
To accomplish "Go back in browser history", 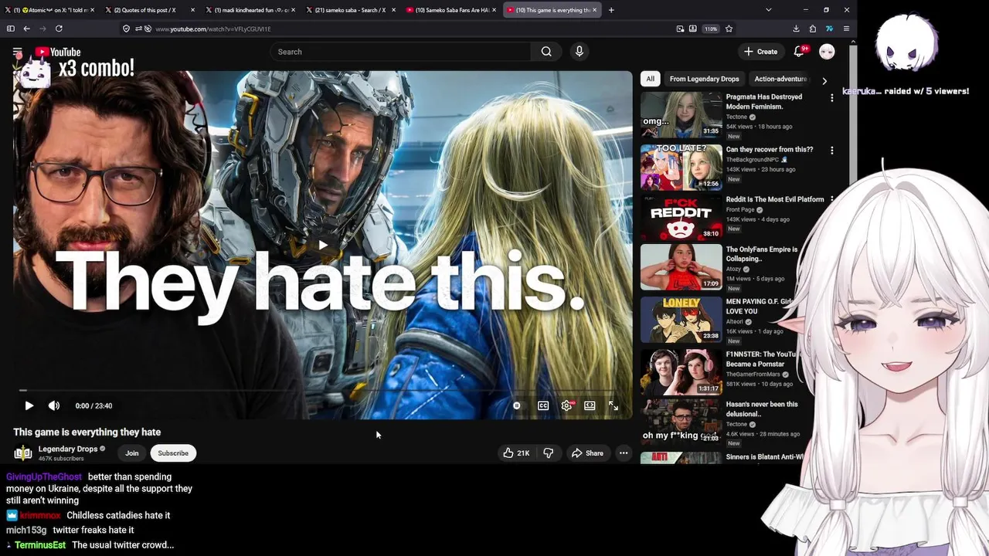I will point(26,29).
